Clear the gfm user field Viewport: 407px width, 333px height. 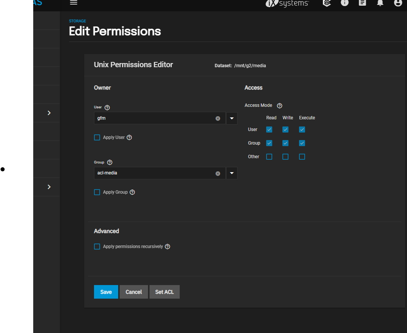coord(218,118)
